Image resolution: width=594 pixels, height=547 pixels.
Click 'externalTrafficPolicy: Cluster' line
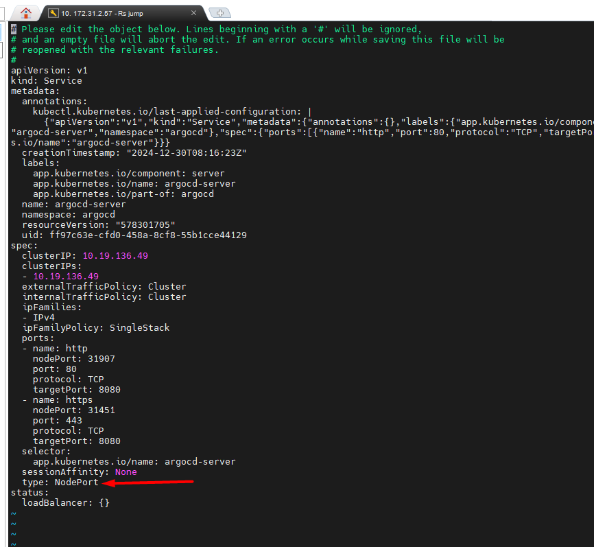pyautogui.click(x=104, y=287)
